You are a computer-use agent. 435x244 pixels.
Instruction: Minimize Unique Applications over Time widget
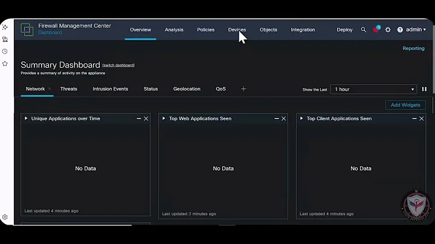tap(139, 118)
